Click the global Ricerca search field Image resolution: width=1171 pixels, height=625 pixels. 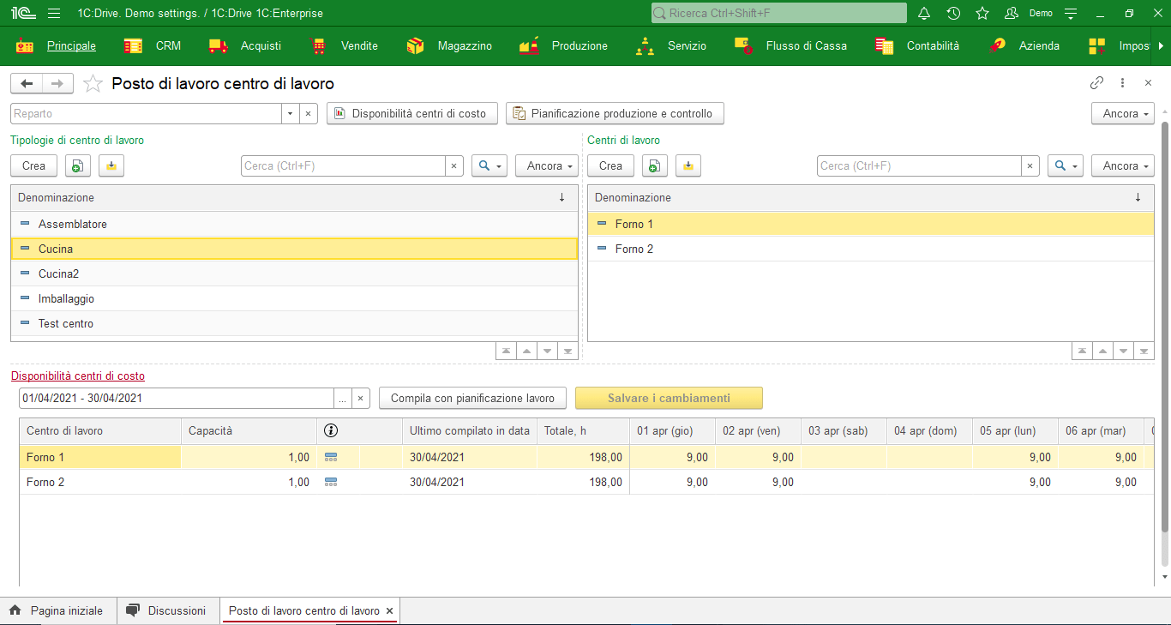pyautogui.click(x=778, y=13)
